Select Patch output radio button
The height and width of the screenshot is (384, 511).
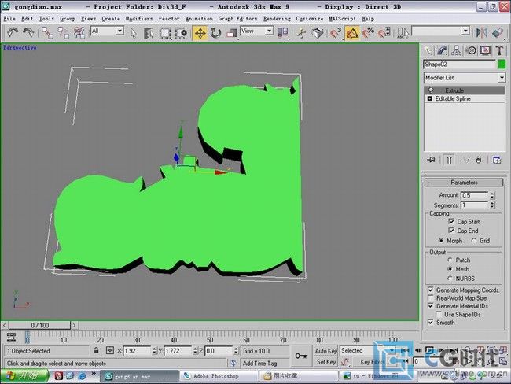pyautogui.click(x=450, y=260)
